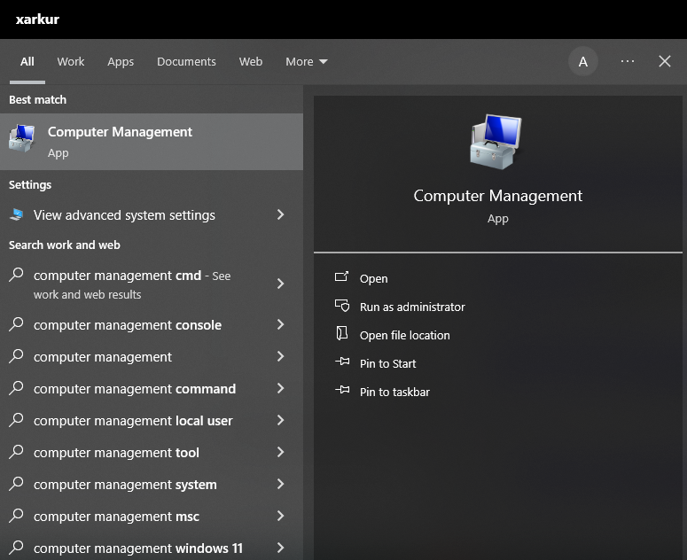Expand chevron for computer management command
This screenshot has height=560, width=687.
(280, 388)
